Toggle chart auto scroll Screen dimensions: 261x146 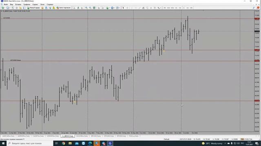tap(99, 8)
